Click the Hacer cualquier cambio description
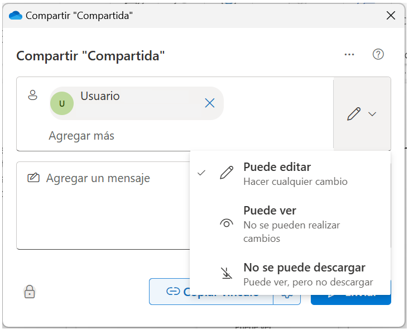Screen dimensions: 409x329 click(x=295, y=182)
